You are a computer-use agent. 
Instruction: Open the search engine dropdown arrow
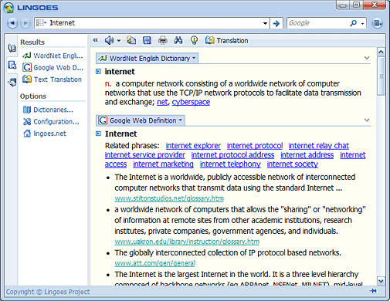362,24
